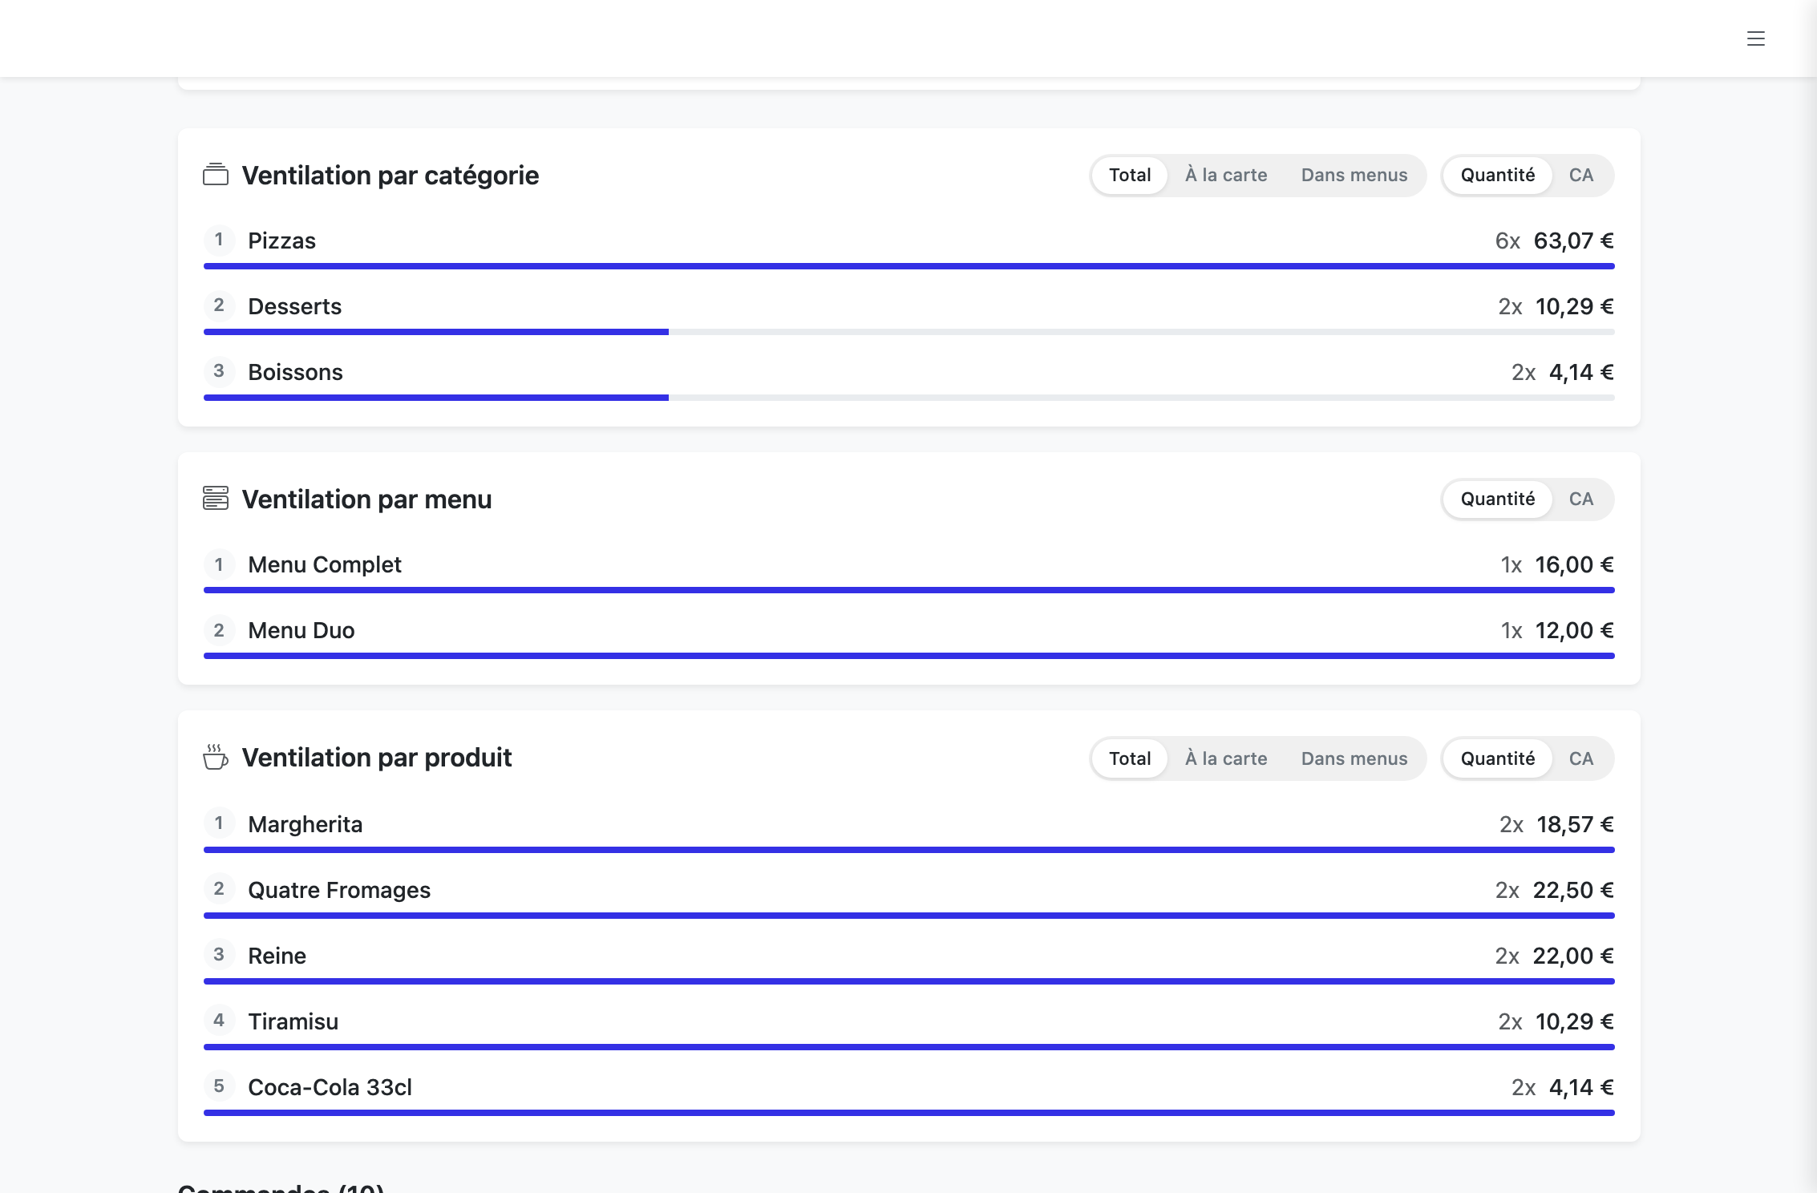Click the Desserts progress bar
Image resolution: width=1817 pixels, height=1193 pixels.
click(909, 332)
